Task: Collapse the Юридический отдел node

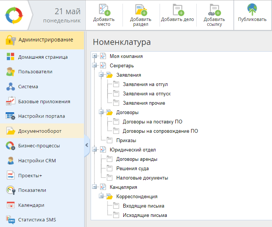Action: 94,149
